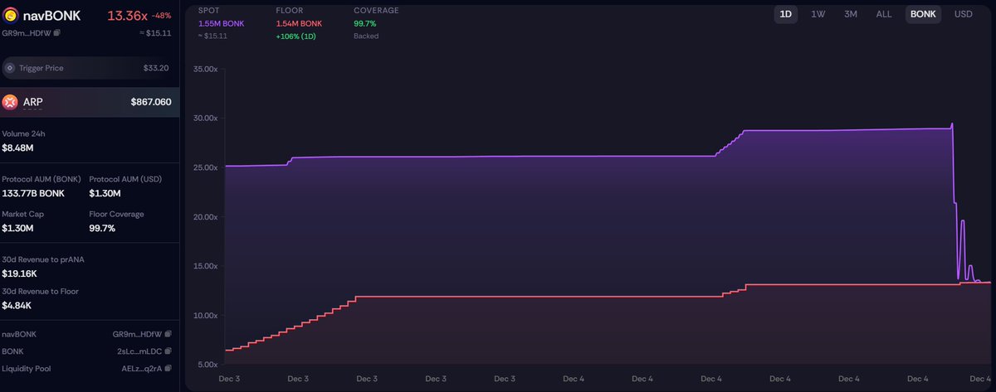Click the 25.00x y-axis label
Screen dimensions: 996x392
pos(207,167)
